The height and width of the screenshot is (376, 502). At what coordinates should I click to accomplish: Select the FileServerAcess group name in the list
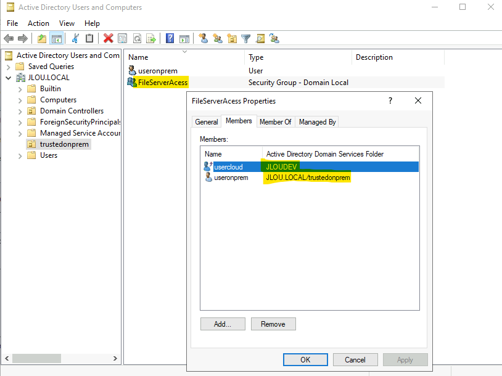163,82
